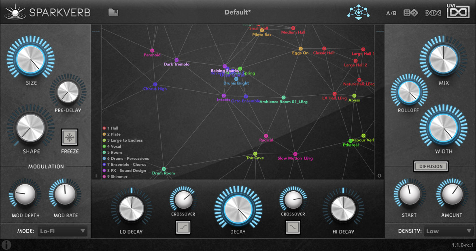The image size is (476, 251).
Task: Click the Hi Decay knob
Action: (343, 208)
